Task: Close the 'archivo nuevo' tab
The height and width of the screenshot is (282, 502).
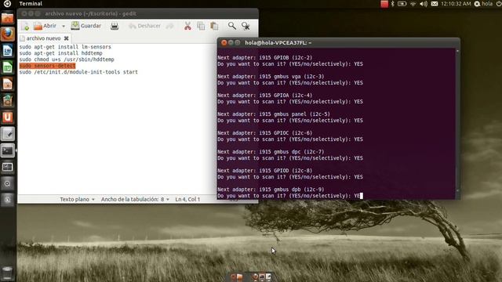Action: click(x=66, y=38)
